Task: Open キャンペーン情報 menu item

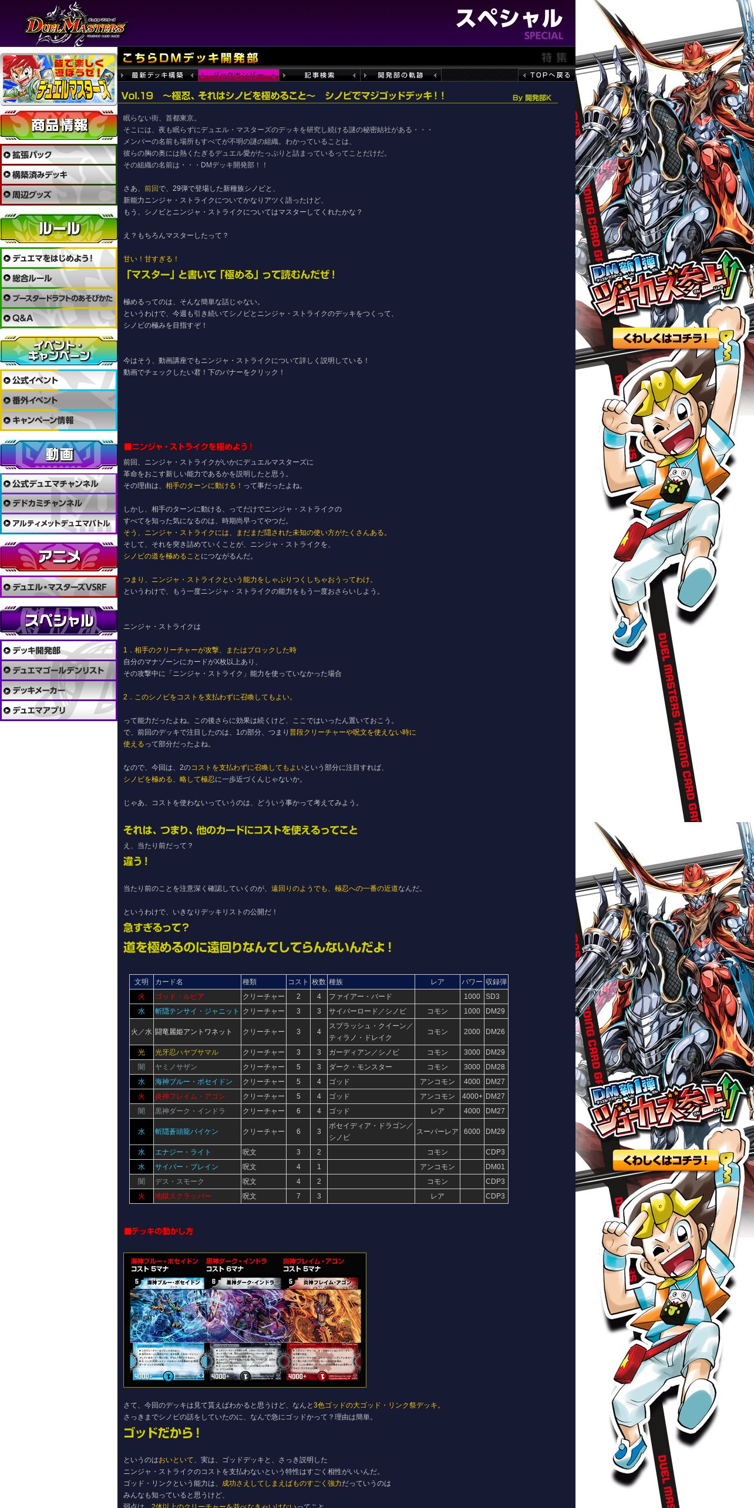Action: 59,420
